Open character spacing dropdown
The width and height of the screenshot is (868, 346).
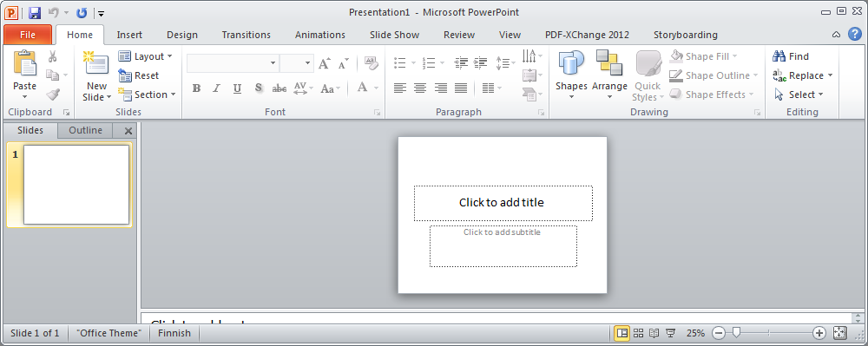point(303,88)
